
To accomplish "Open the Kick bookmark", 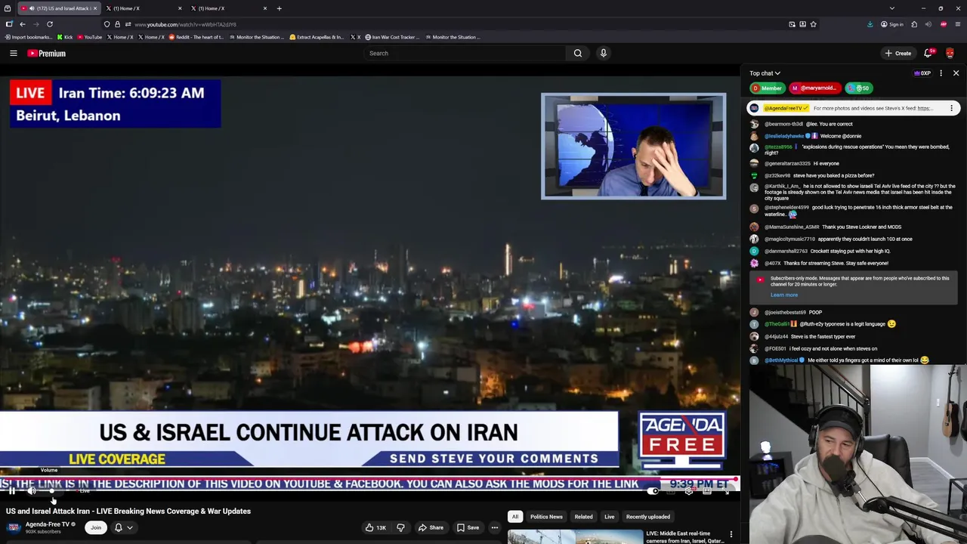I will [x=66, y=37].
